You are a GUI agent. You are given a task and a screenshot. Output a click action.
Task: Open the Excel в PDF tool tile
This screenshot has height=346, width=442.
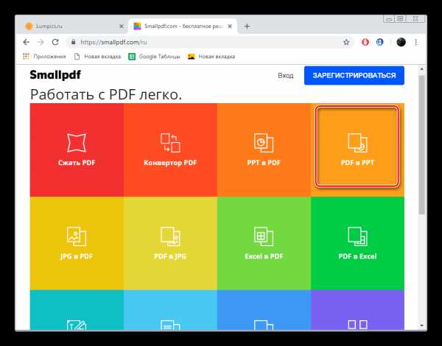pos(264,244)
